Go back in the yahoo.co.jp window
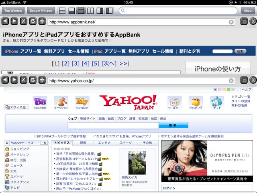This screenshot has height=193, width=257. coord(5,80)
